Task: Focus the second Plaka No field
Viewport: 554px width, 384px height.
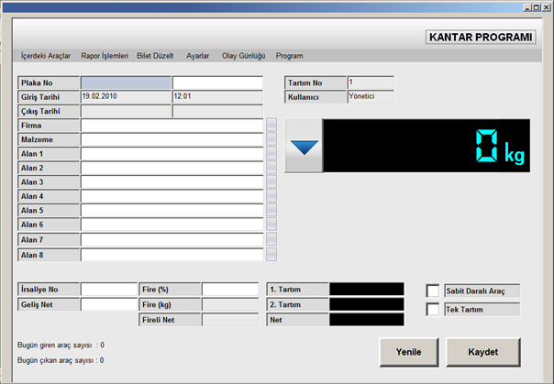Action: [x=217, y=82]
